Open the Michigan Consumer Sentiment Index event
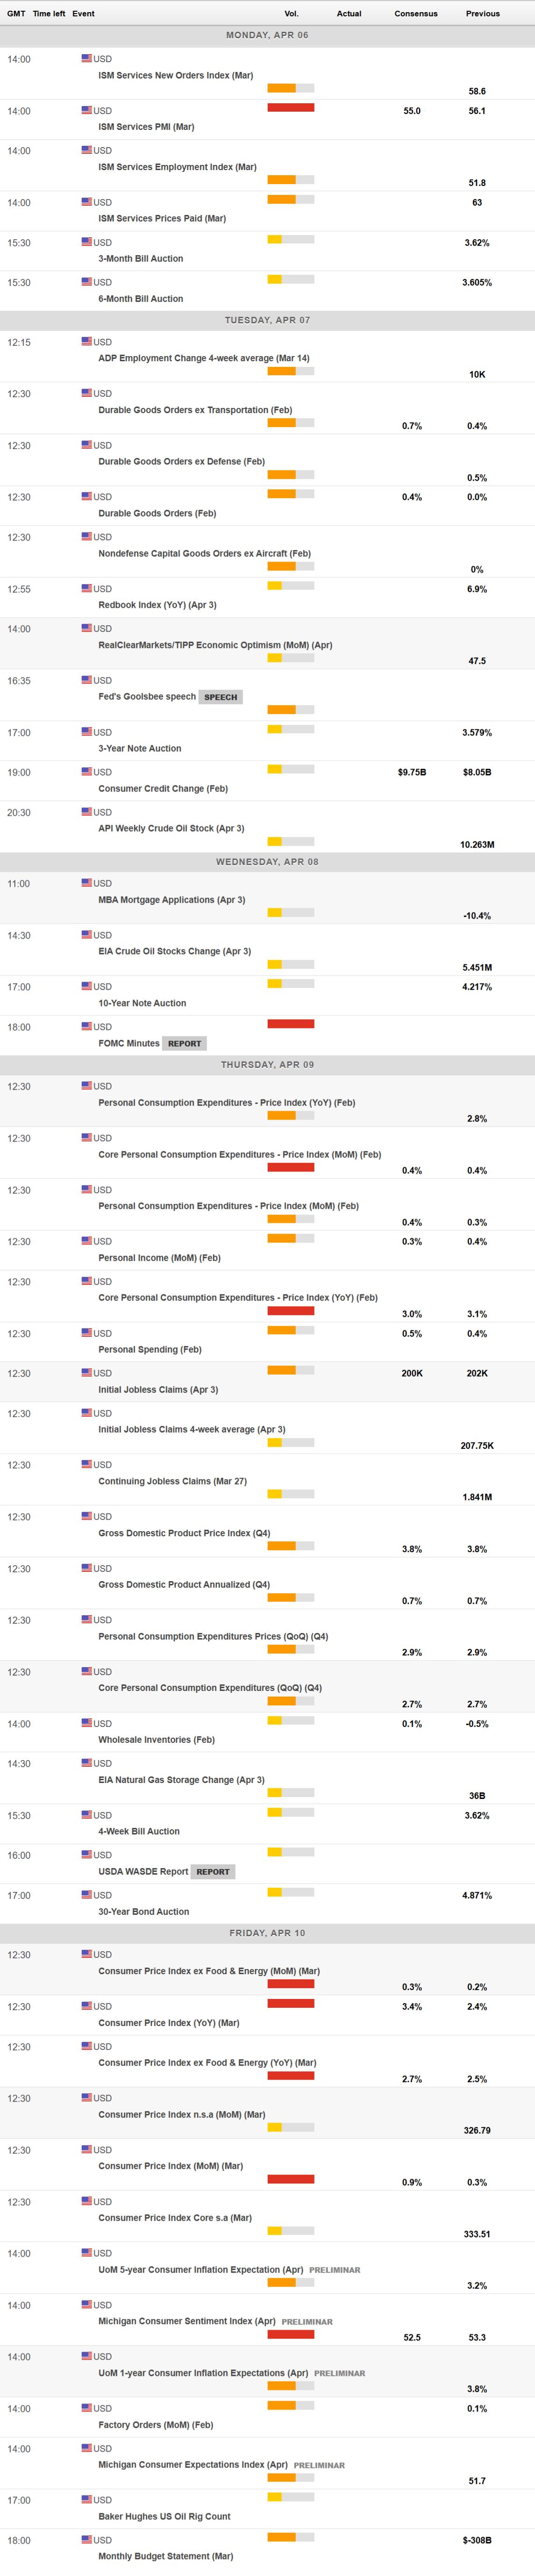Viewport: 535px width, 2568px height. (x=186, y=2321)
